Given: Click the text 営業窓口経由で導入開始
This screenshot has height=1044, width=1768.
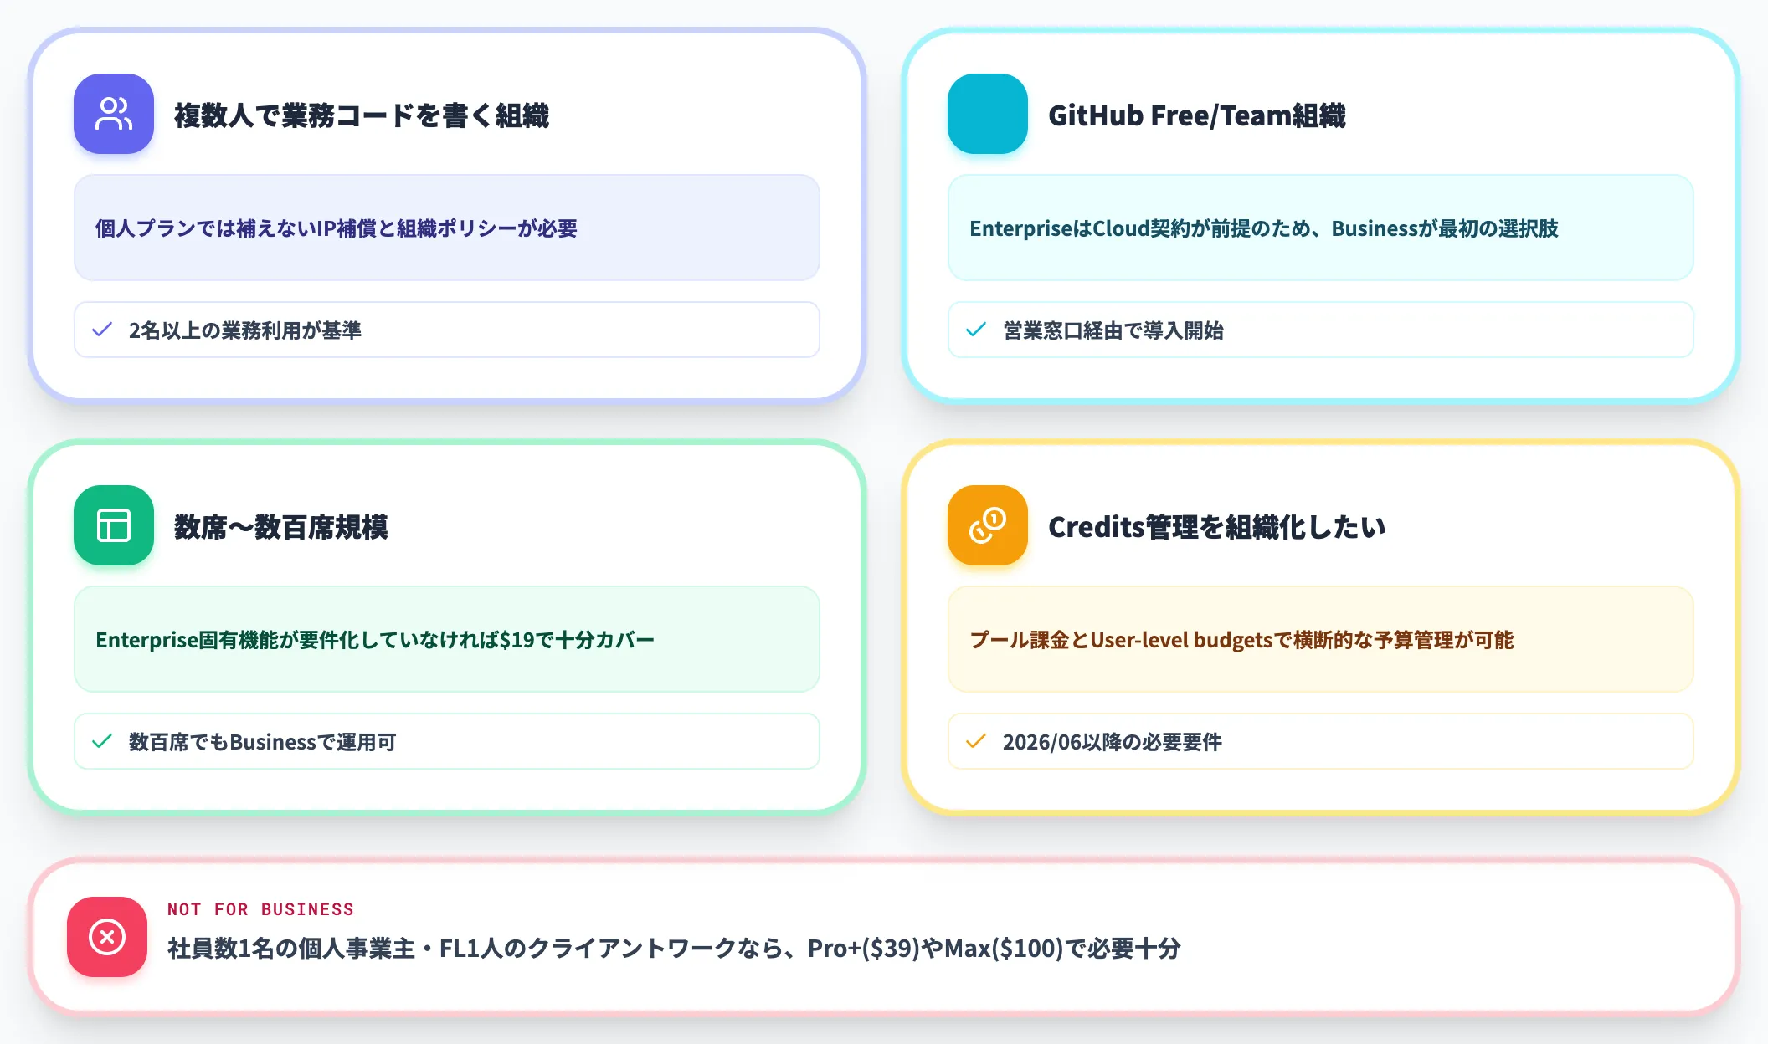Looking at the screenshot, I should [1113, 330].
